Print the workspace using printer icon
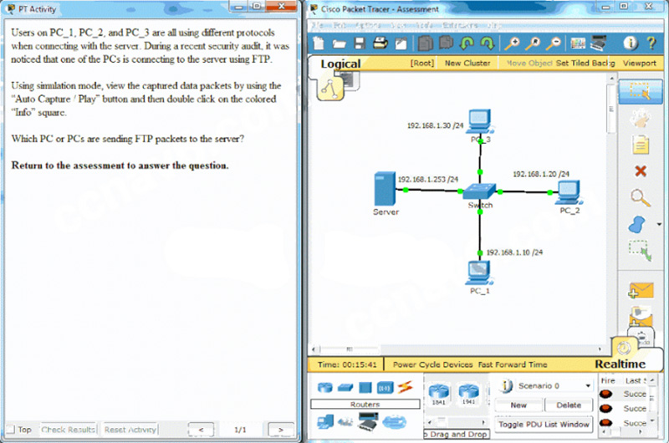Viewport: 669px width, 443px height. point(380,43)
